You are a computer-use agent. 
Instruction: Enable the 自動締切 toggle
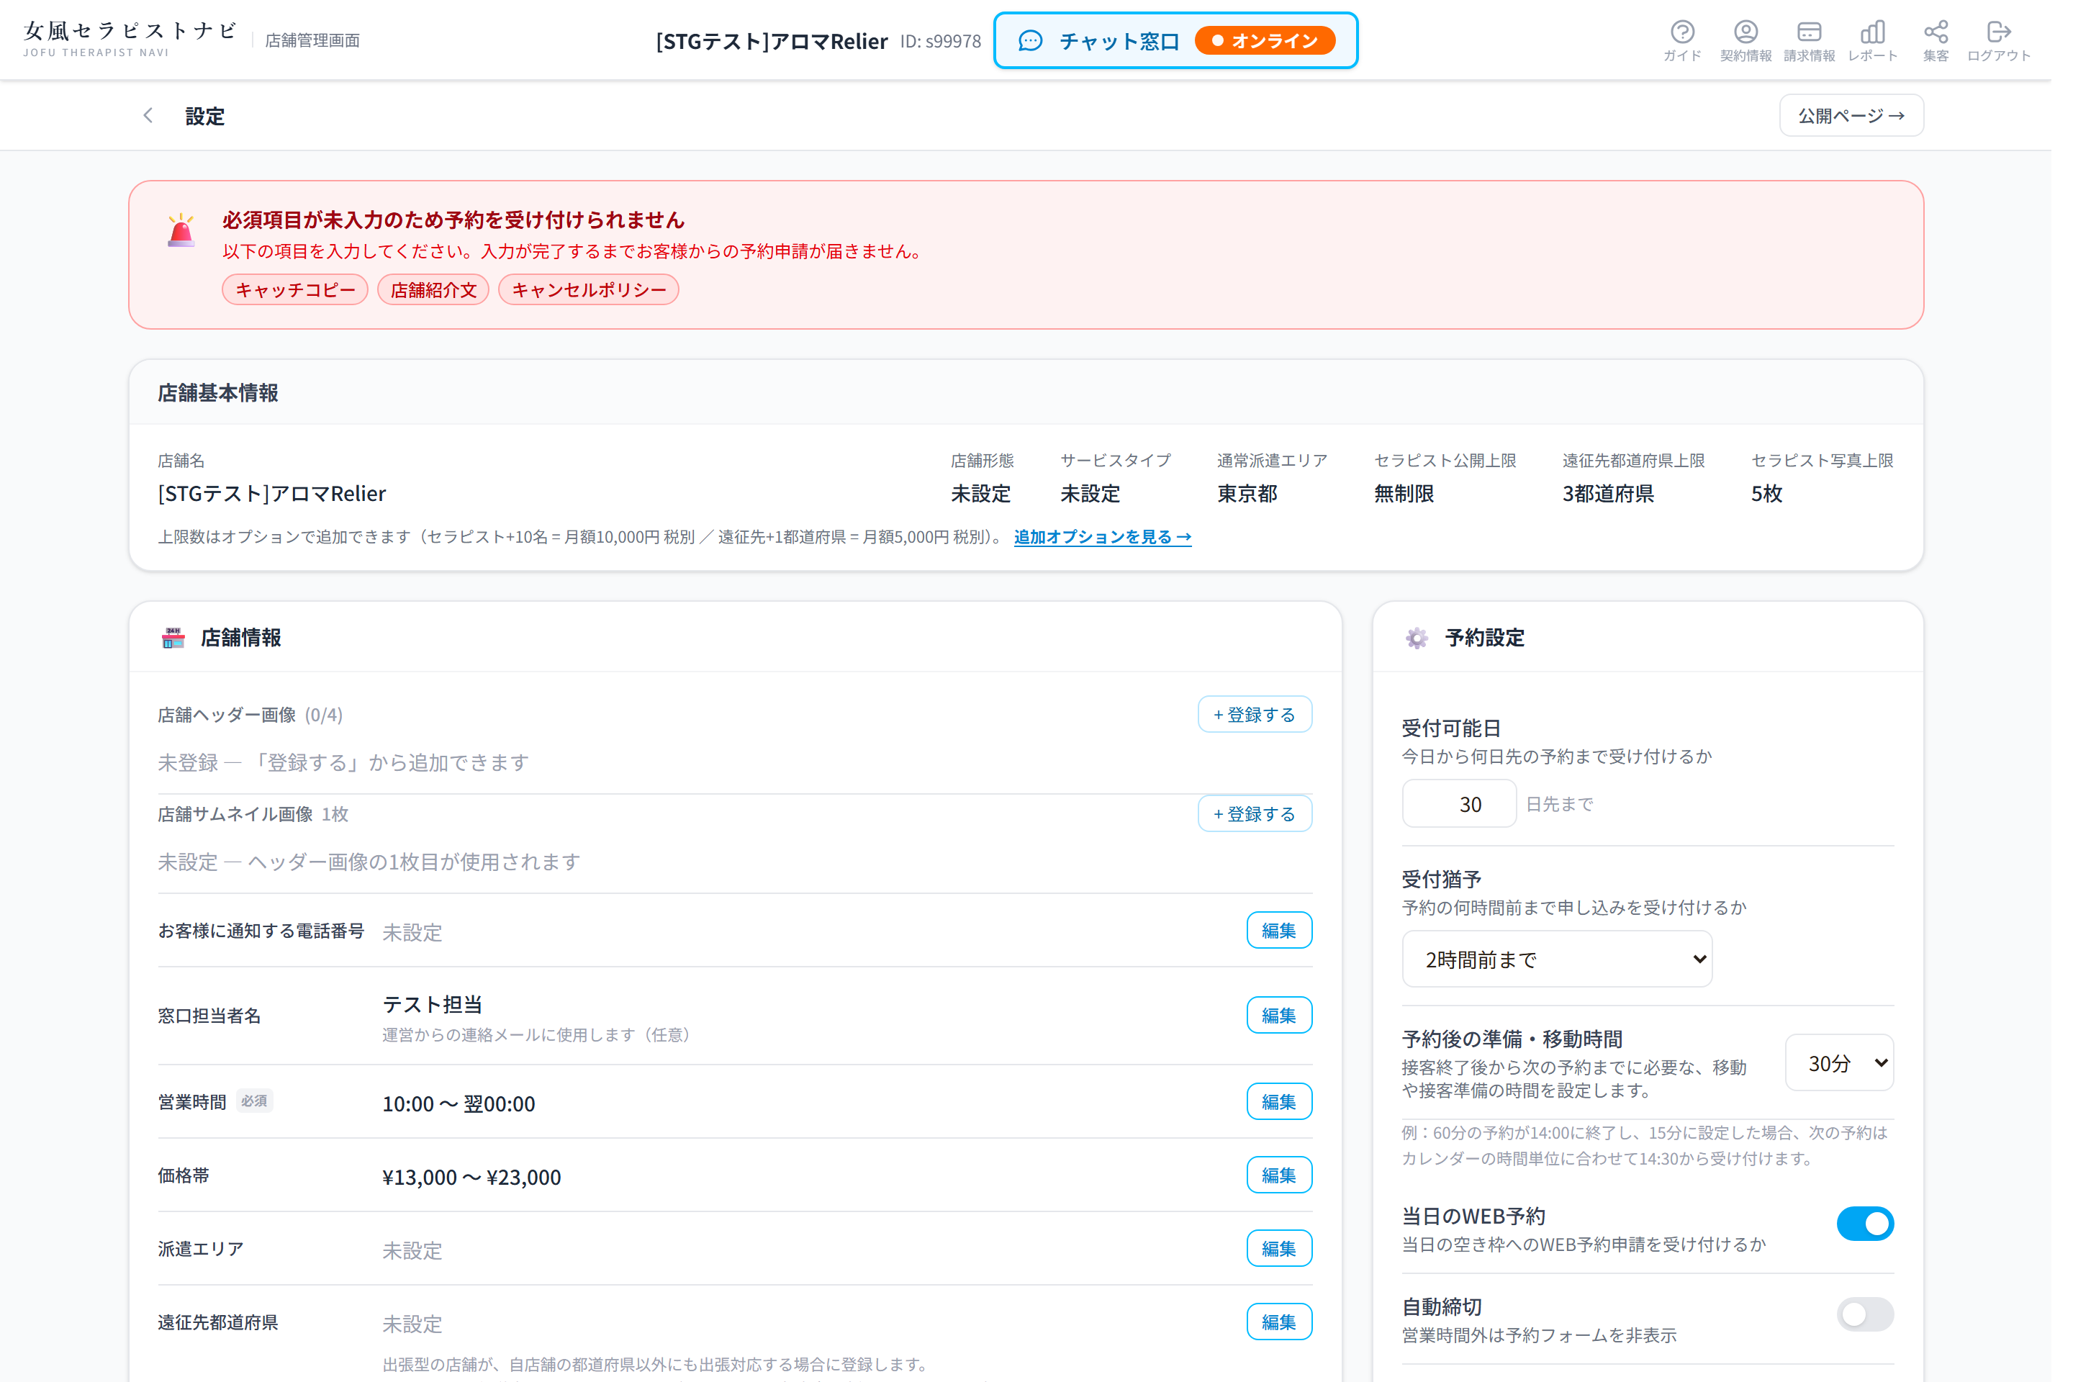click(1884, 1327)
